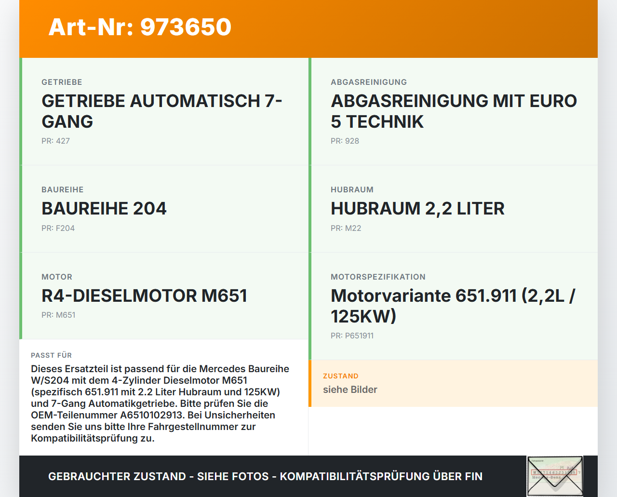Screen dimensions: 617x497
Task: Click the Art-Nr: 973650 header title
Action: (139, 27)
